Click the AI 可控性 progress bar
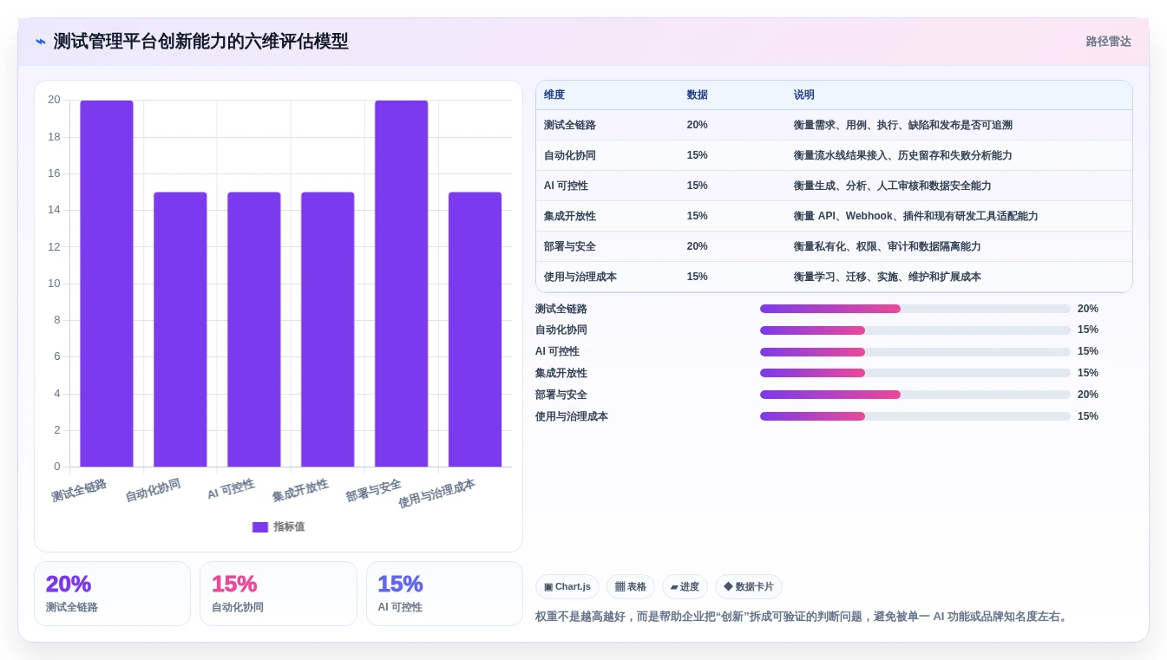The width and height of the screenshot is (1167, 660). coord(915,352)
